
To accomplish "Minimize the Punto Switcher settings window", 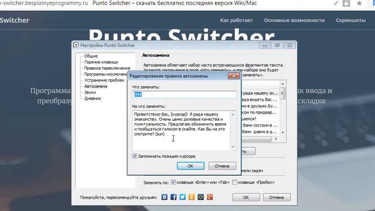I will (x=265, y=45).
